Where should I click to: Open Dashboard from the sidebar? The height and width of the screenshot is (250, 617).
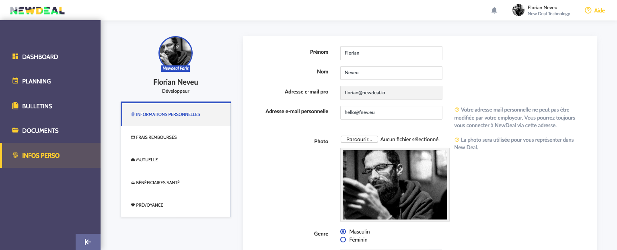(x=40, y=57)
